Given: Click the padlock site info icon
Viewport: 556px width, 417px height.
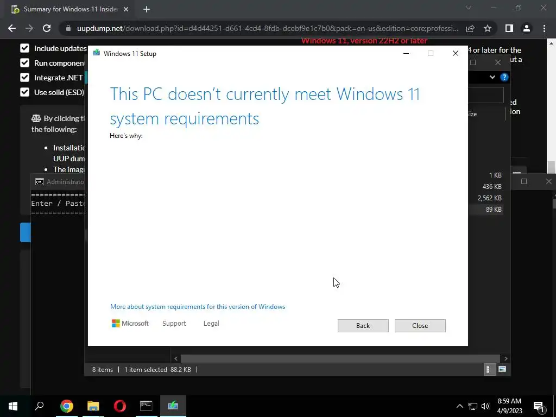Looking at the screenshot, I should click(68, 28).
